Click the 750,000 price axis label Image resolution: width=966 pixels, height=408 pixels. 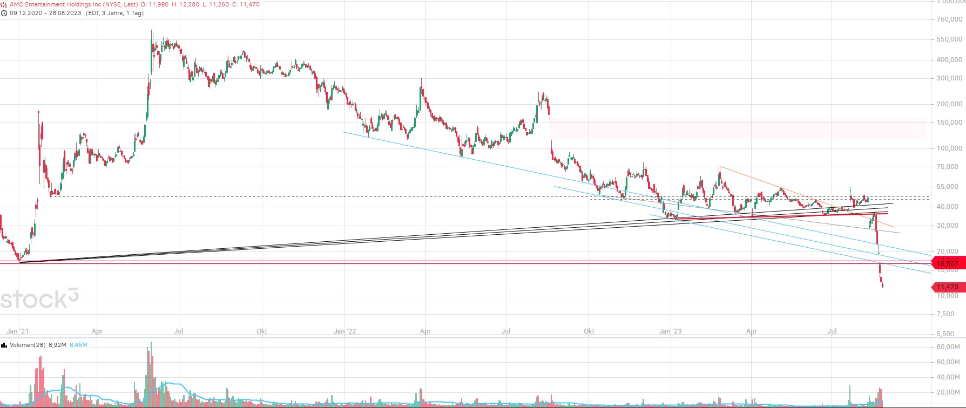tap(949, 19)
